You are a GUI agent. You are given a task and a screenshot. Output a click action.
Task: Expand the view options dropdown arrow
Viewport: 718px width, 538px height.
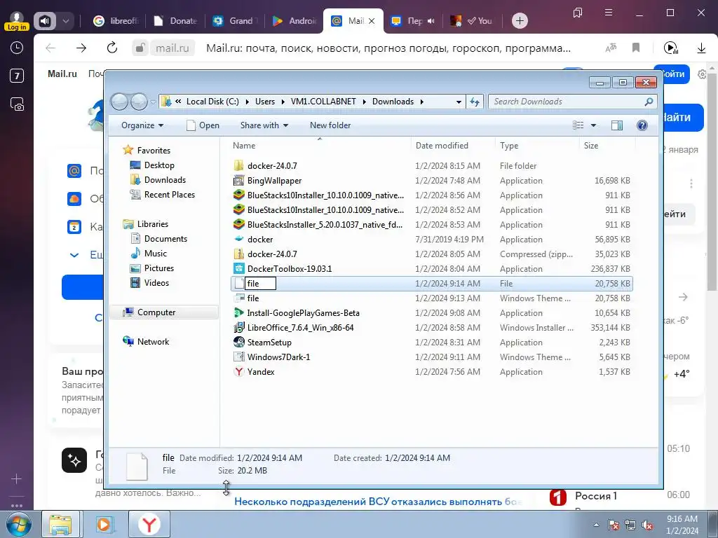click(593, 125)
